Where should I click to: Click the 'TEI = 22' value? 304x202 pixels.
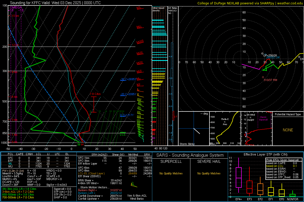(51, 173)
